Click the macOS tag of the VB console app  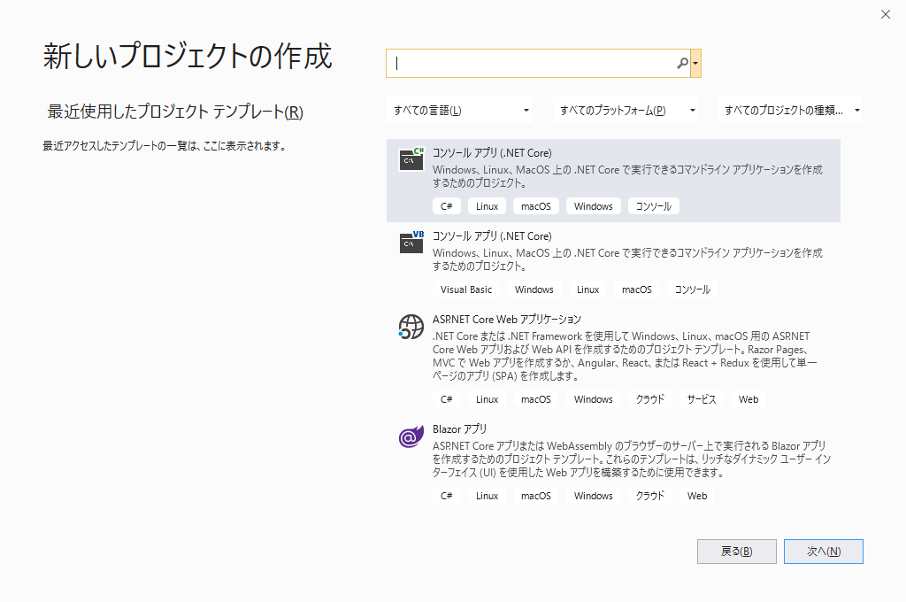click(x=637, y=289)
